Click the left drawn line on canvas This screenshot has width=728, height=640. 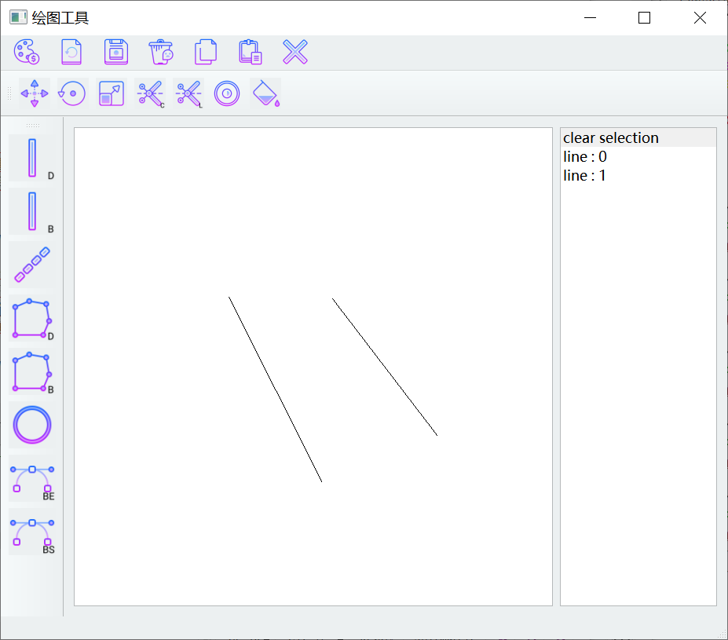click(276, 389)
